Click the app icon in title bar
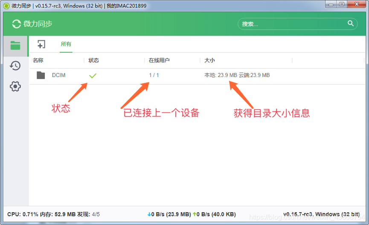The height and width of the screenshot is (225, 369). 6,6
